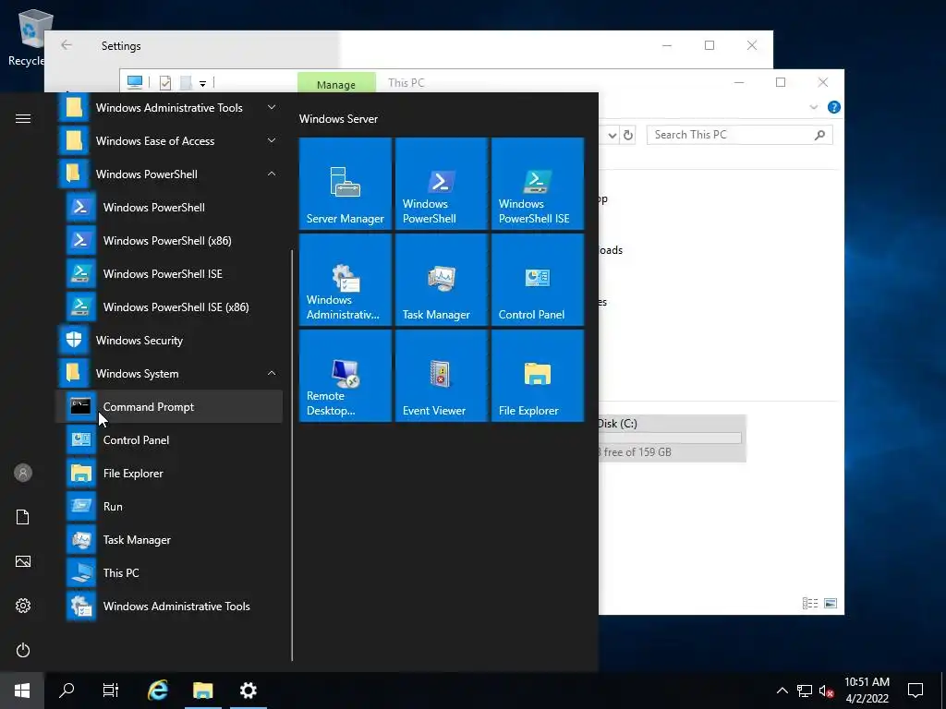Launch Internet Explorer from the taskbar

158,691
